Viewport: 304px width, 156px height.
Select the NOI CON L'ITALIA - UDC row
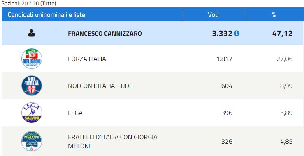point(152,86)
